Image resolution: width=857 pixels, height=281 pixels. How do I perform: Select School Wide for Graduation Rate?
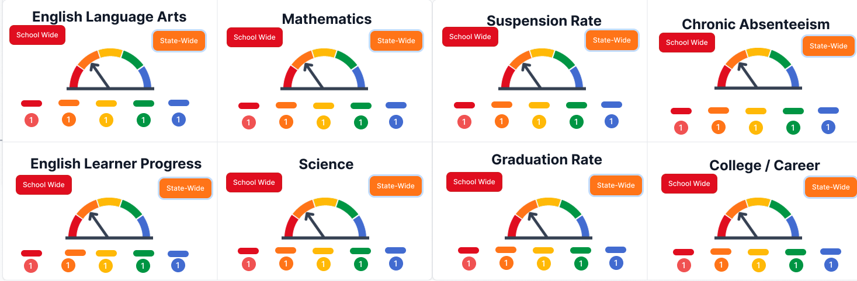coord(474,182)
